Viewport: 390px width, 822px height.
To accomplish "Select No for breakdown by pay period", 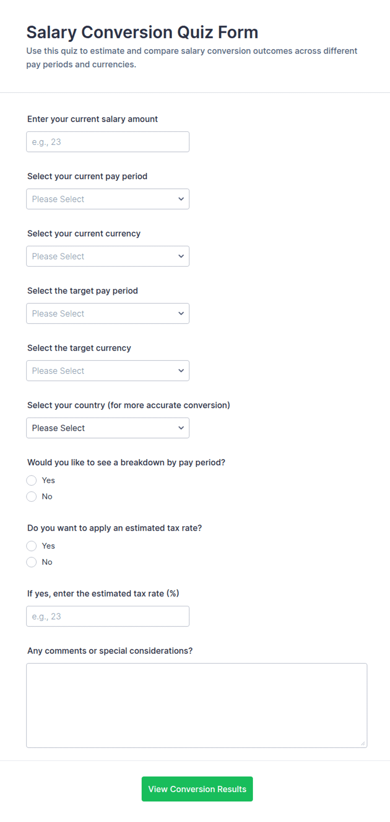I will point(31,497).
